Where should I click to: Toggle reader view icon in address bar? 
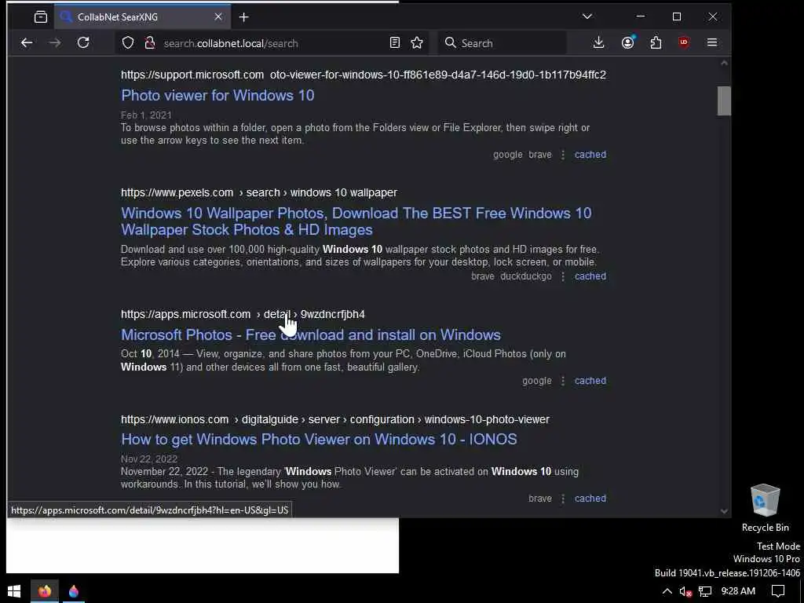(x=394, y=42)
